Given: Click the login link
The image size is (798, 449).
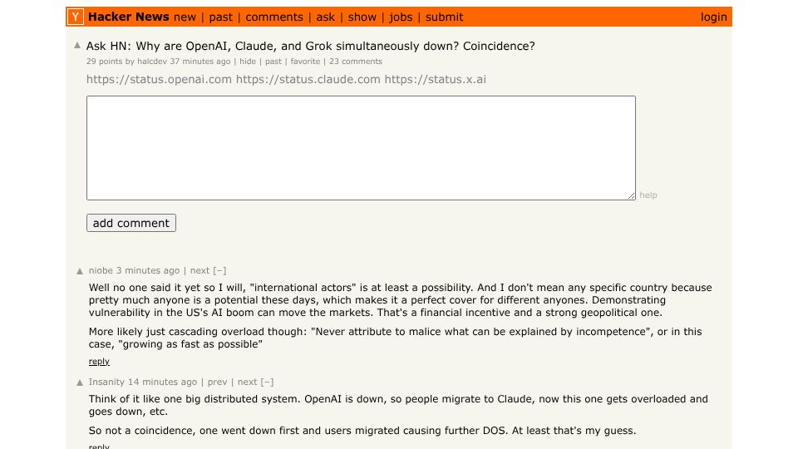Looking at the screenshot, I should coord(713,17).
